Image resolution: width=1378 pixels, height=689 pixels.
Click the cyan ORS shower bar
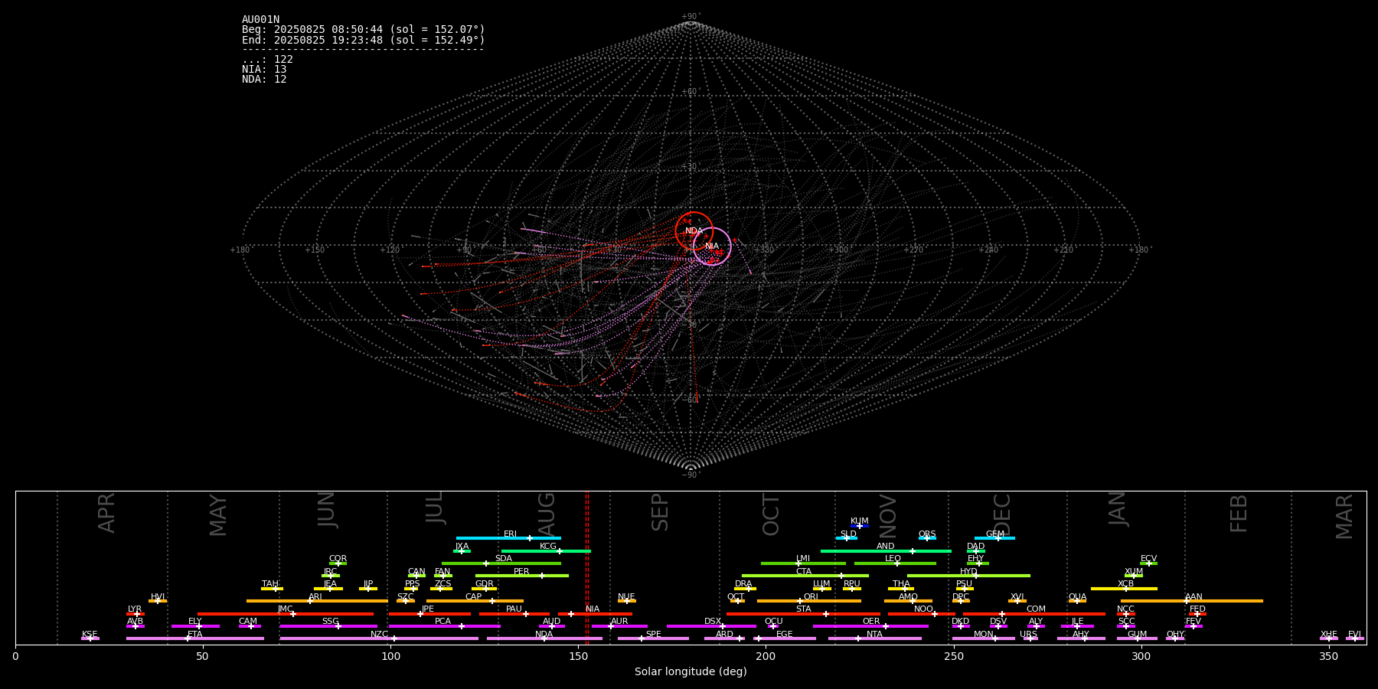click(x=927, y=538)
